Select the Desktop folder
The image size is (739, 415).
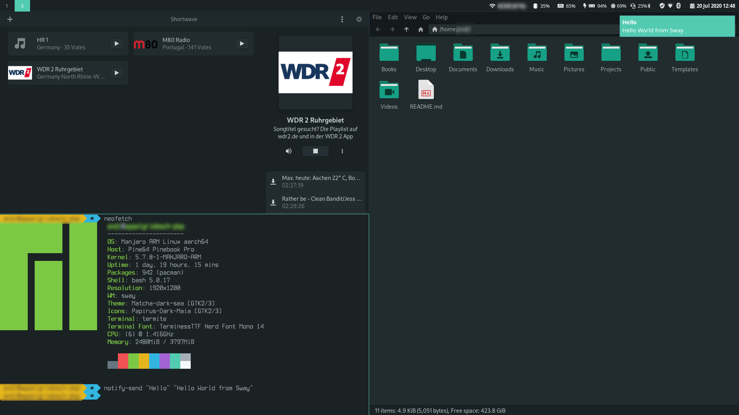(426, 58)
